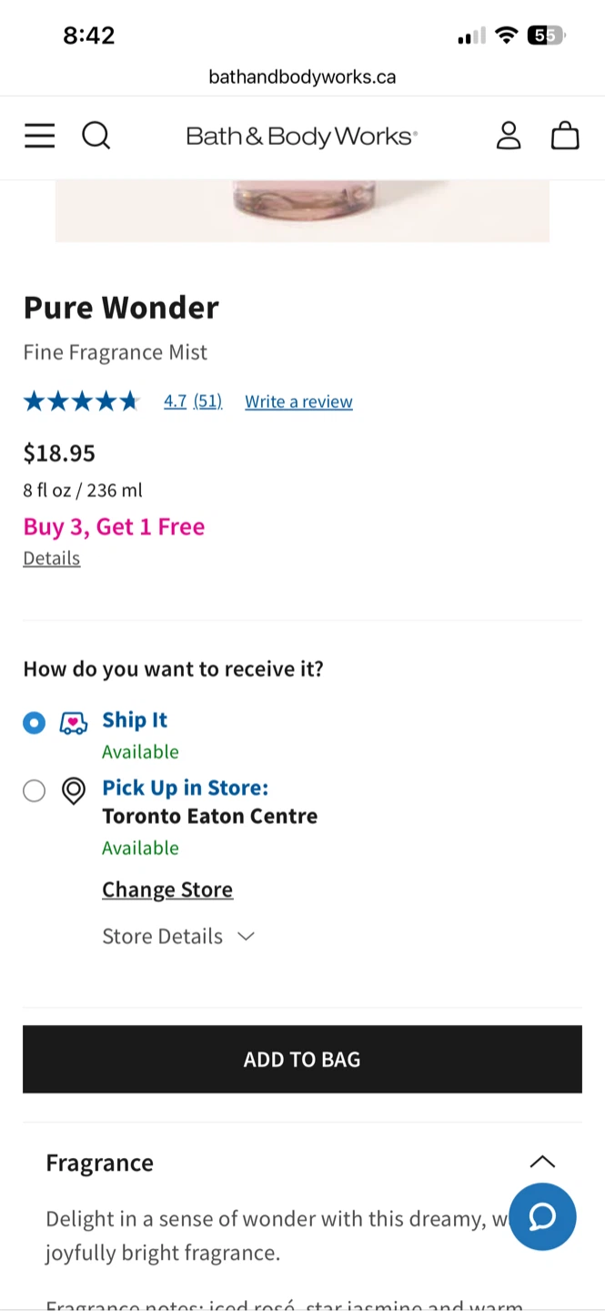Image resolution: width=605 pixels, height=1311 pixels.
Task: Open the live chat bubble
Action: (x=542, y=1216)
